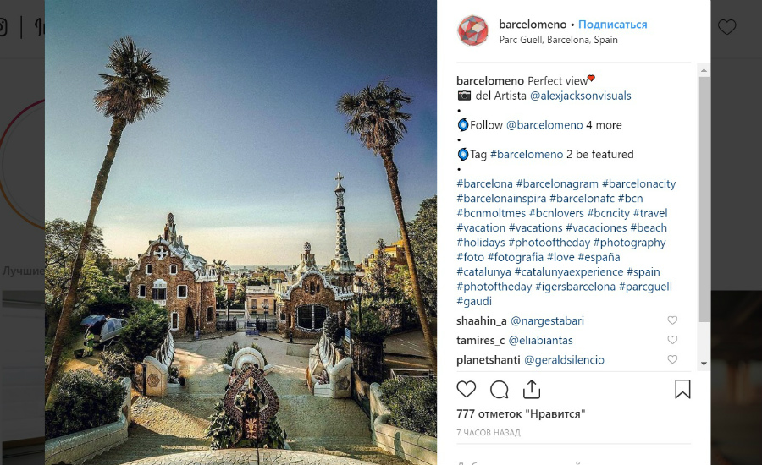Screen dimensions: 762x465
Task: Like the post with the heart icon
Action: (x=466, y=389)
